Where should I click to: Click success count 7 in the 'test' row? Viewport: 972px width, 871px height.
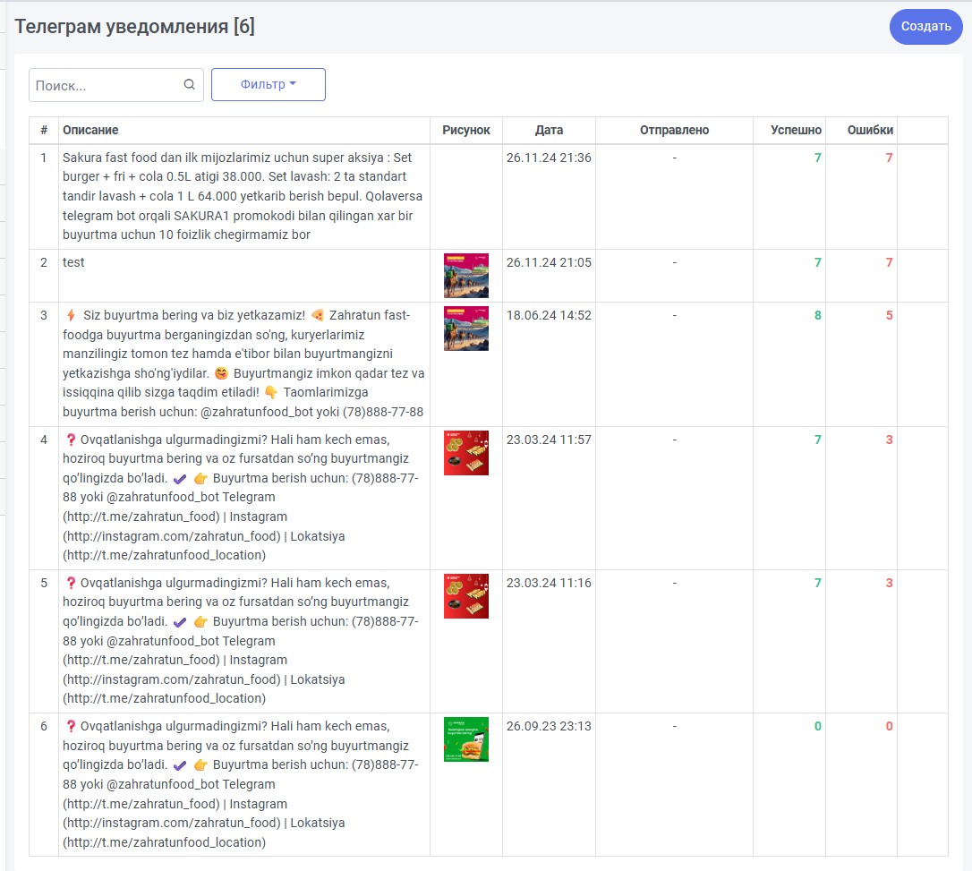818,262
